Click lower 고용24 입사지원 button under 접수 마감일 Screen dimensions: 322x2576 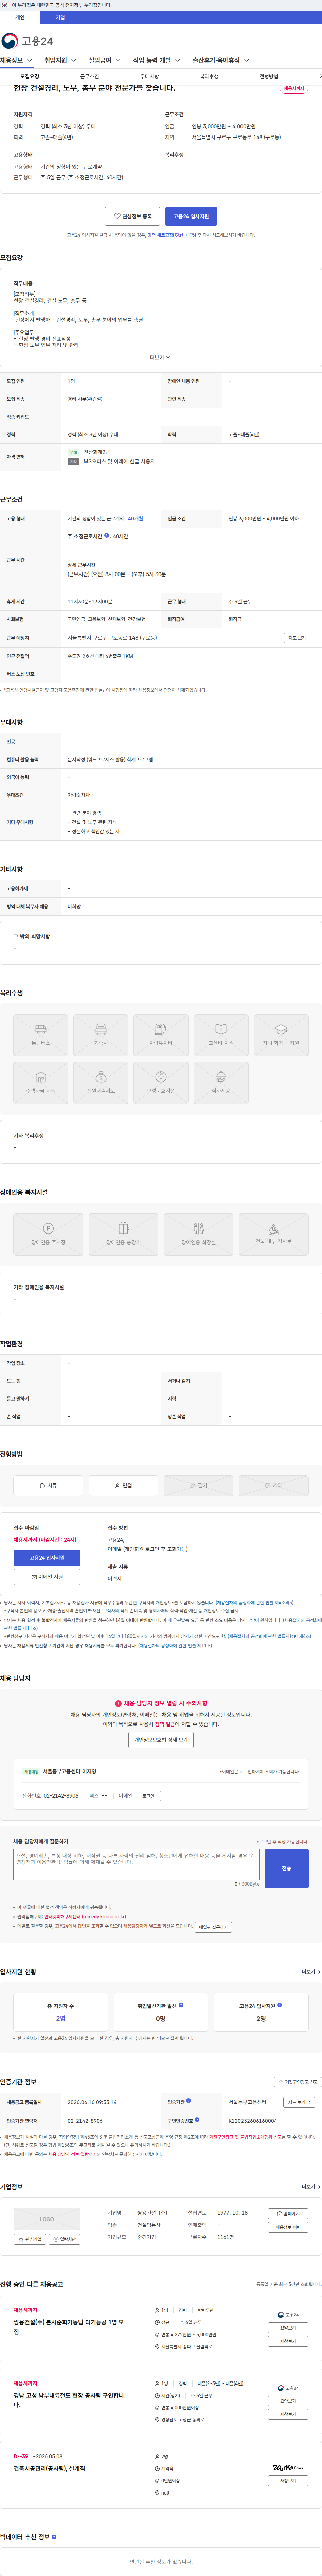point(47,1558)
